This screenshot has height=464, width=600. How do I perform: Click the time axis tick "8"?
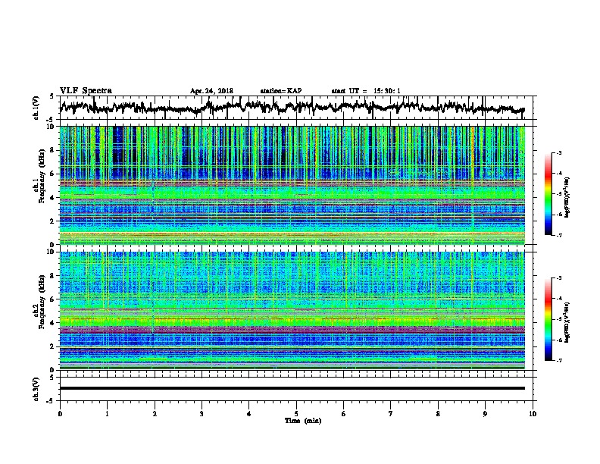coord(438,414)
